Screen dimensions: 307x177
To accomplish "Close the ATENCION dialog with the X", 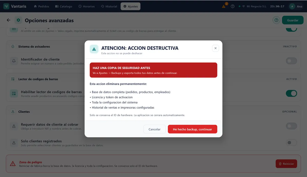I will (x=215, y=48).
